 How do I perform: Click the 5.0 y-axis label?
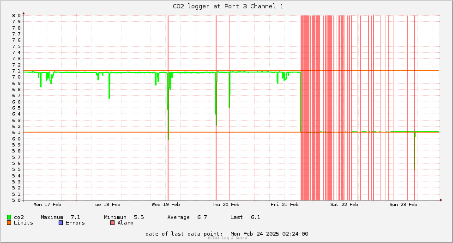point(17,200)
